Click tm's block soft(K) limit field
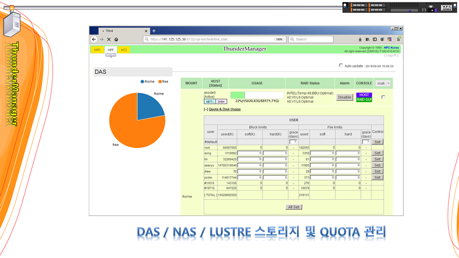This screenshot has height=258, width=459. coord(250,159)
